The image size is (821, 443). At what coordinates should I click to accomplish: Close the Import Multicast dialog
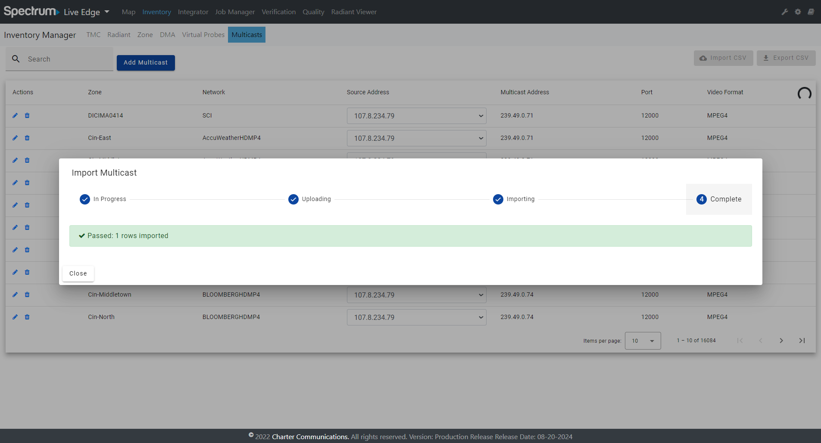click(78, 273)
